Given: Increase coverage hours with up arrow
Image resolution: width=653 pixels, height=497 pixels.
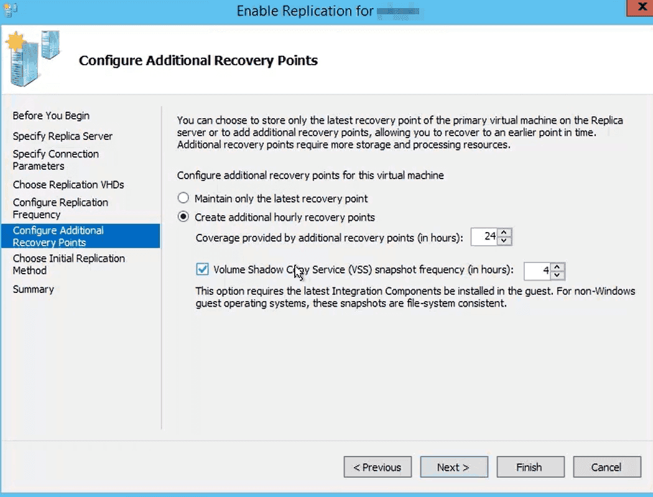Looking at the screenshot, I should pyautogui.click(x=505, y=233).
